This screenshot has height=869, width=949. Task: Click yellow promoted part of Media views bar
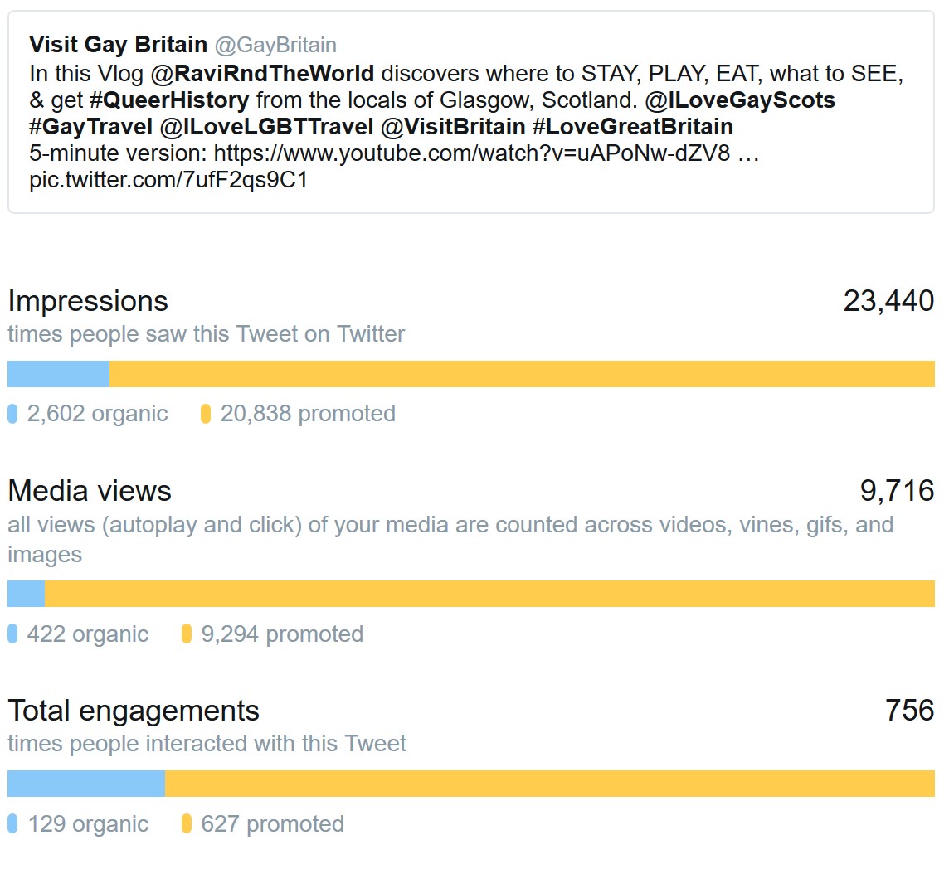pyautogui.click(x=489, y=594)
